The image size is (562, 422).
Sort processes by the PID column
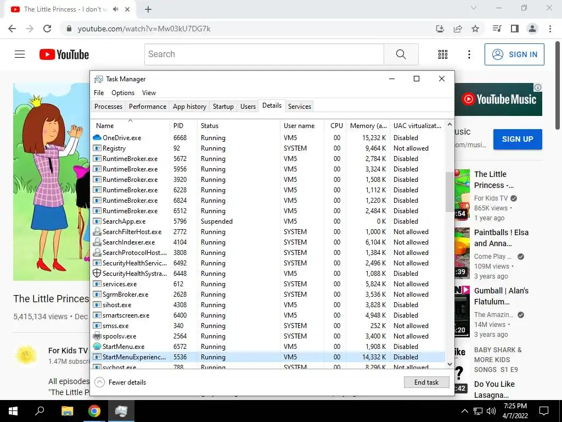[x=183, y=126]
